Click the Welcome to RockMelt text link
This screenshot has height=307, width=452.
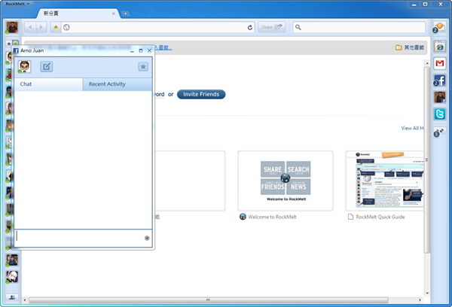pos(272,217)
